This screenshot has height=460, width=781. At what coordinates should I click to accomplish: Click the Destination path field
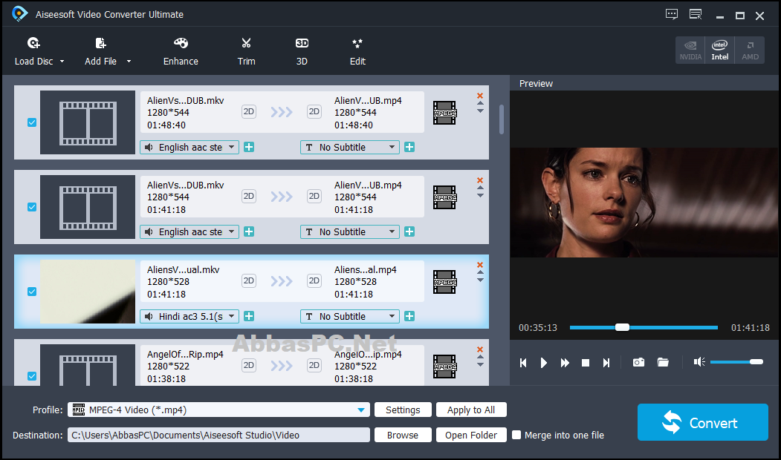tap(218, 435)
